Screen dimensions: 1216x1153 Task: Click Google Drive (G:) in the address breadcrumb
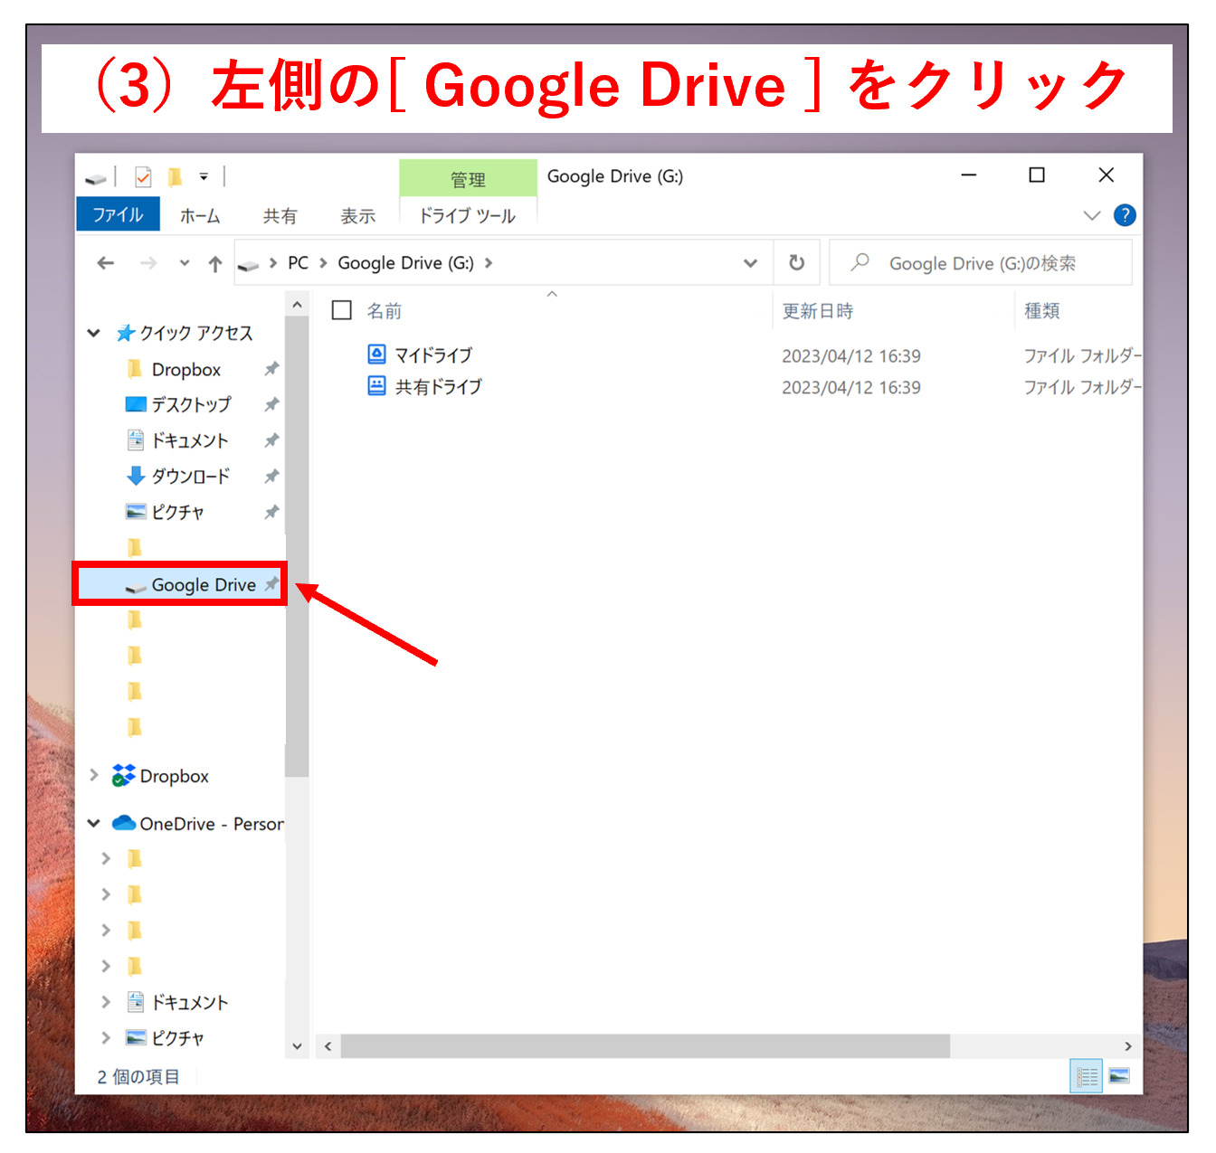(x=405, y=262)
